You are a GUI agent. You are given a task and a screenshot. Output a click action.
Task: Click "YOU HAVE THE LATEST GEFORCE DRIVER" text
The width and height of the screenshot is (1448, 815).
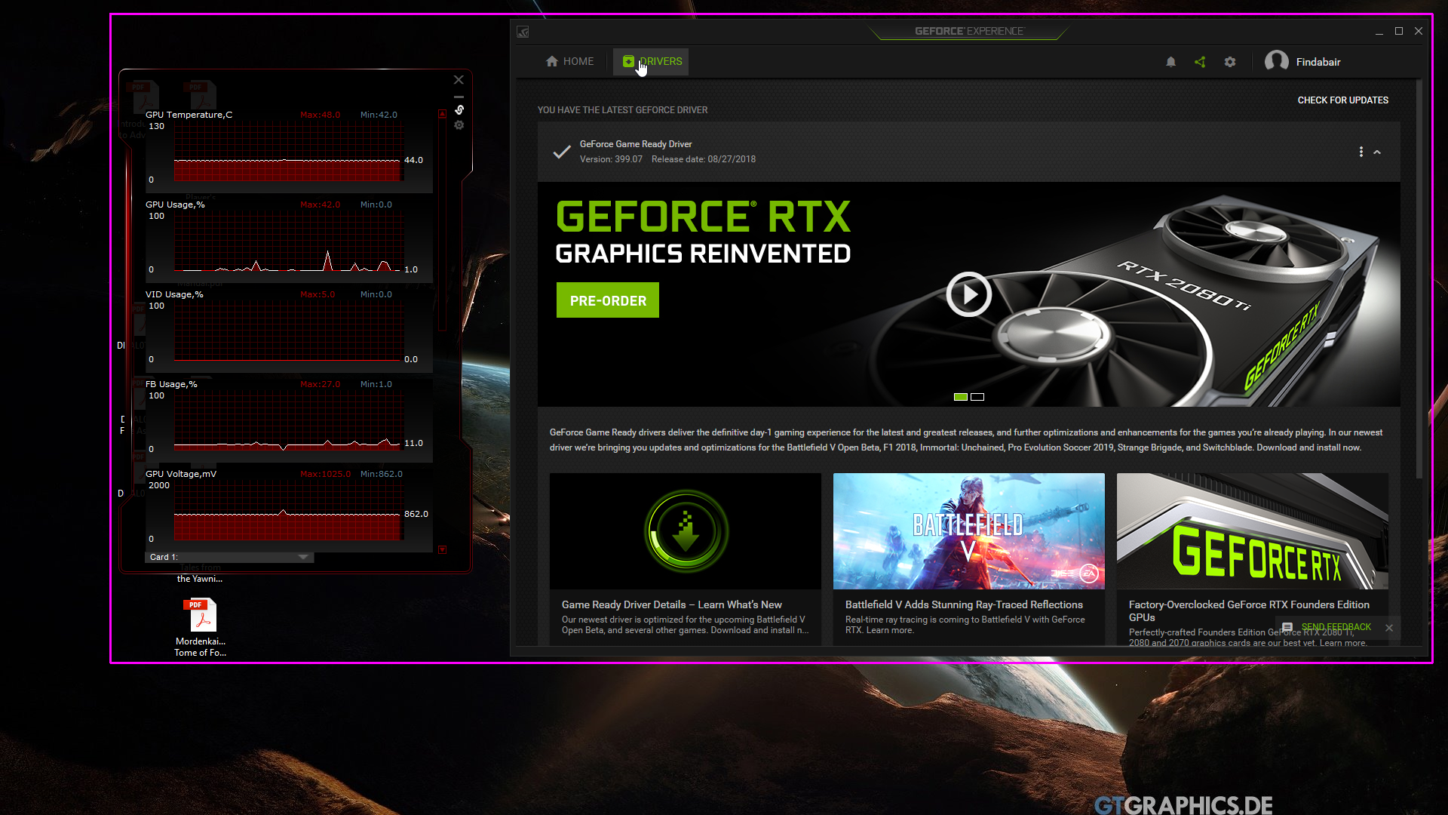(622, 110)
